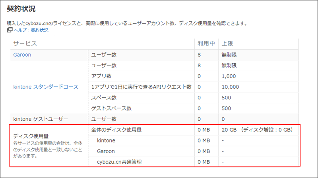Select the 全体のディスク使用量 row label
The width and height of the screenshot is (318, 178).
point(117,130)
